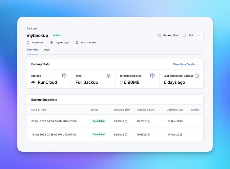Click Completed badge in 25 Oct row

(x=99, y=121)
